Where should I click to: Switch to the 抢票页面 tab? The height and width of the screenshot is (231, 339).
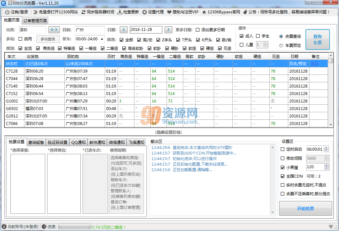[x=12, y=20]
